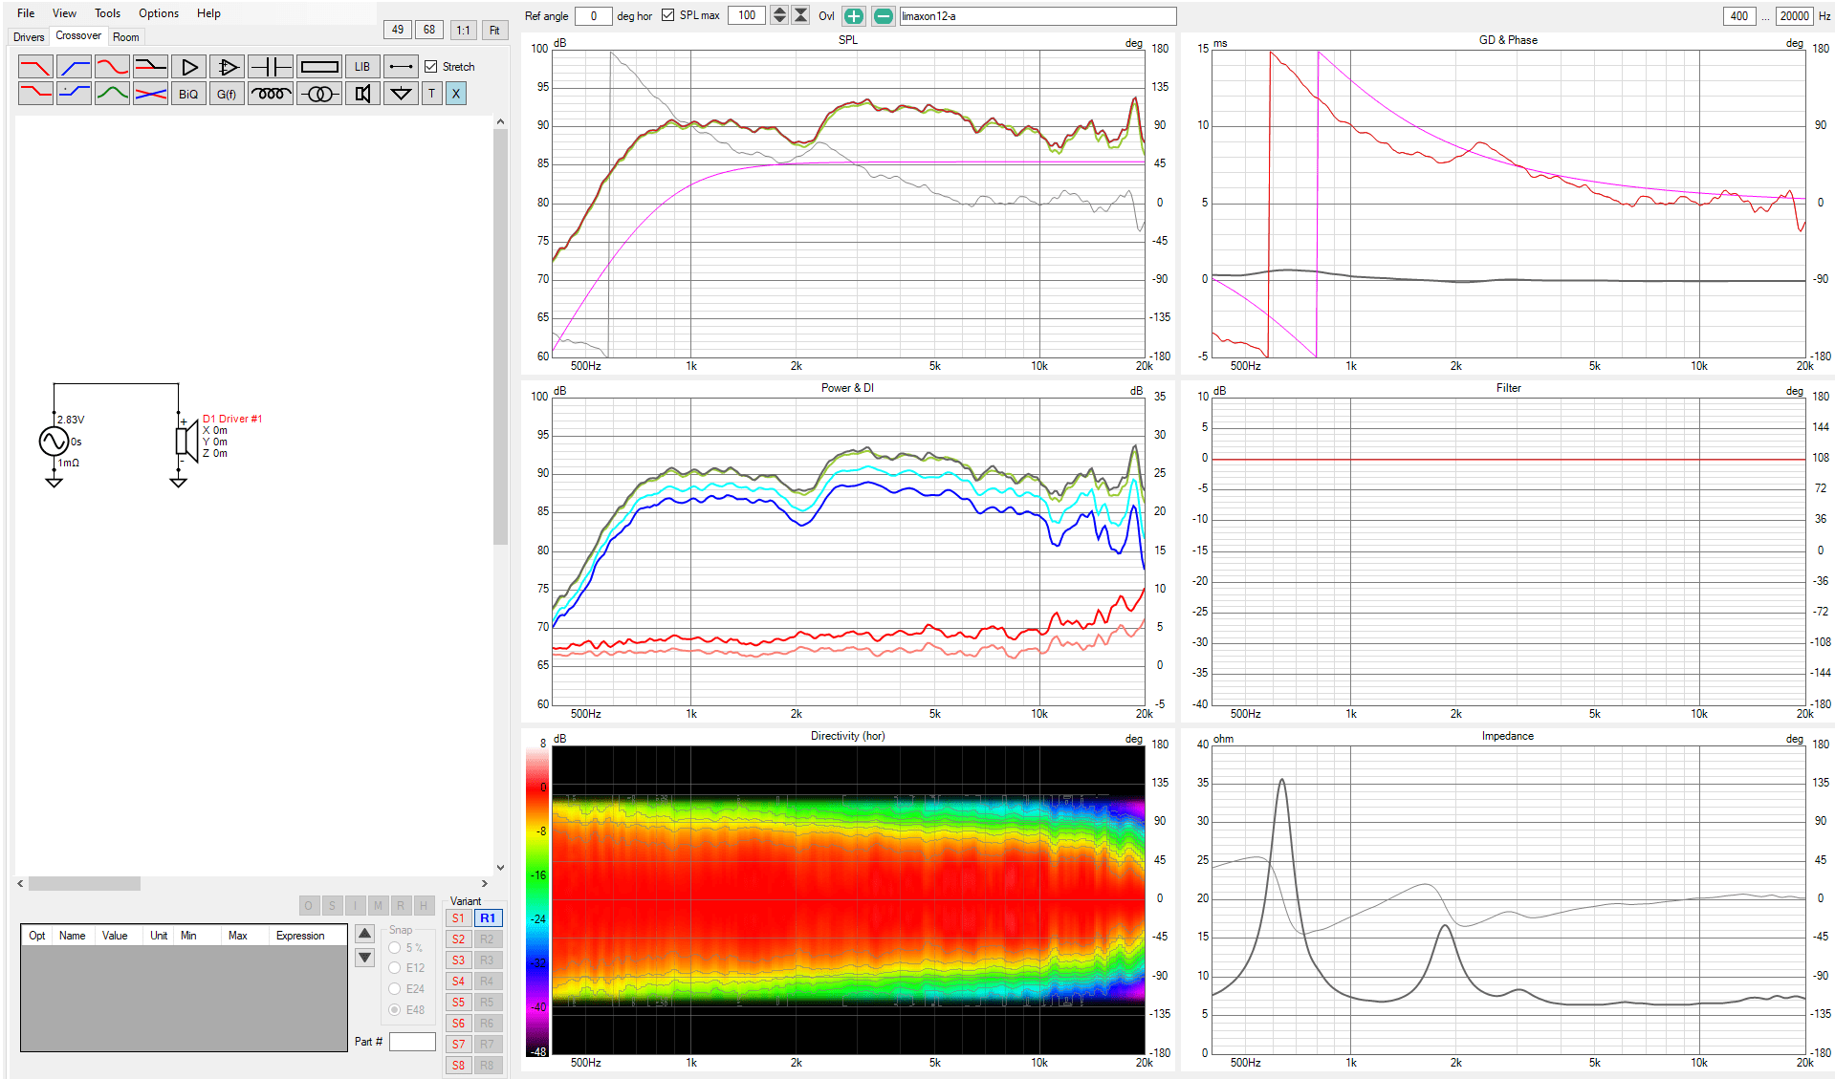Click the Fit button
This screenshot has height=1079, width=1835.
(x=494, y=31)
